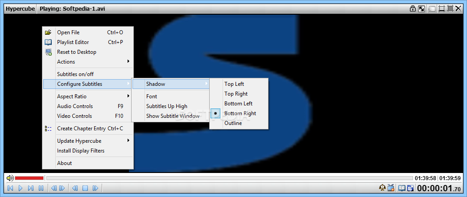Open the About entry
The image size is (467, 197).
point(88,163)
